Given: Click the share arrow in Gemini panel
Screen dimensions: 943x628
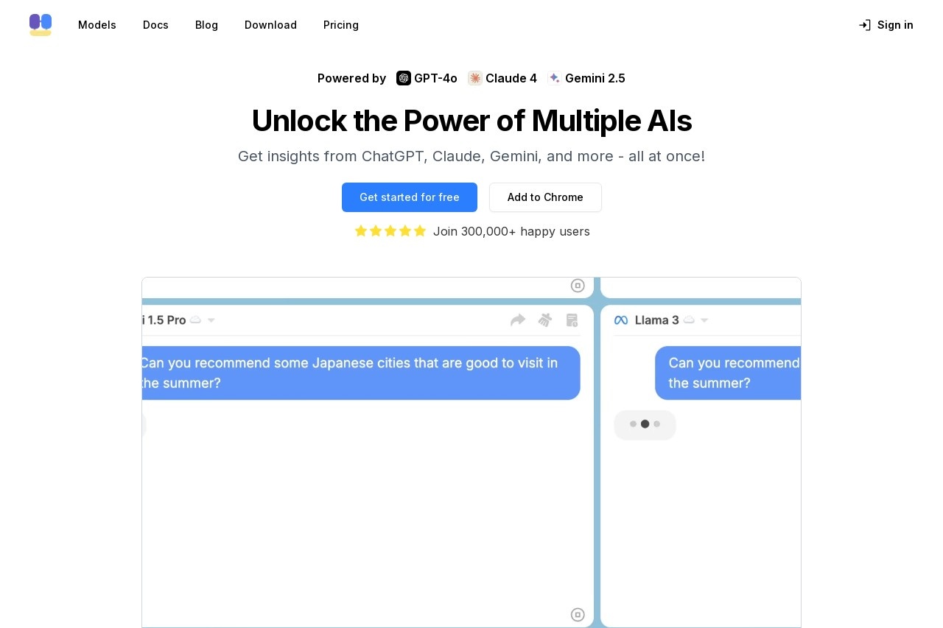Looking at the screenshot, I should point(518,320).
